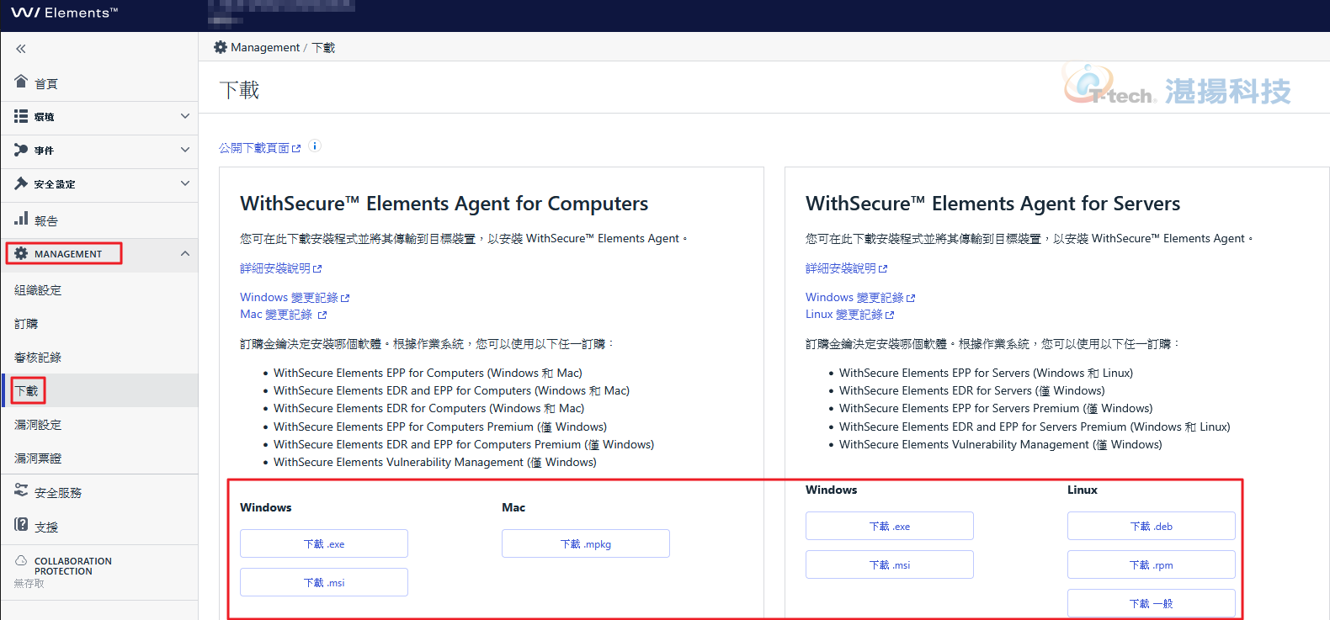Download the Mac .mpkg installer
The width and height of the screenshot is (1330, 620).
586,543
